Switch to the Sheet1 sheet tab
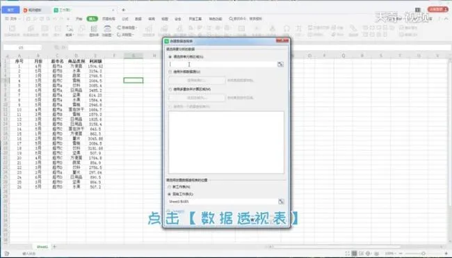Screen dimensions: 452x258 click(x=42, y=247)
